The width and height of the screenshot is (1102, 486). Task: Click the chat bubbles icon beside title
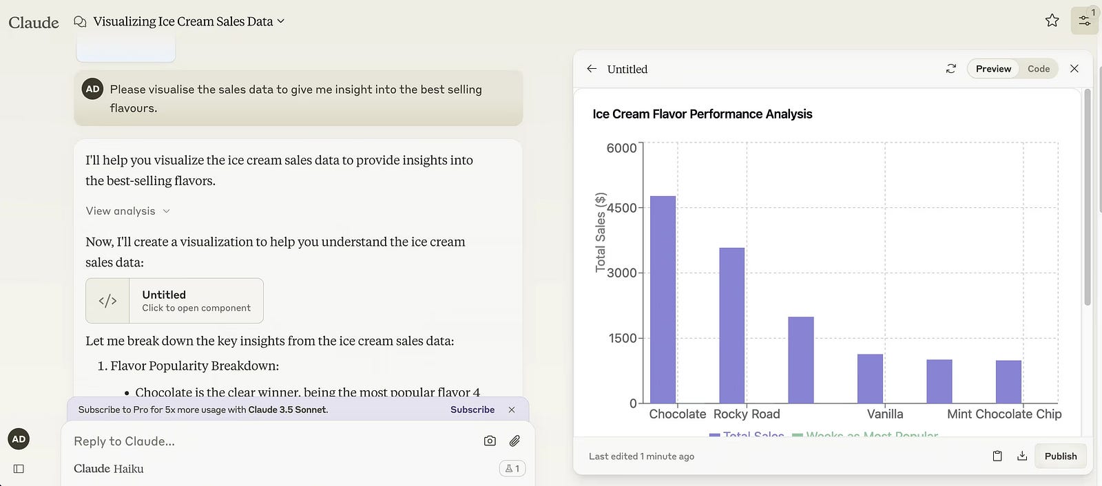coord(80,22)
